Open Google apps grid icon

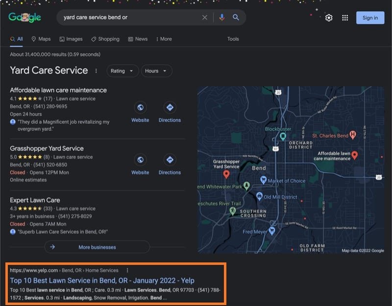coord(345,18)
